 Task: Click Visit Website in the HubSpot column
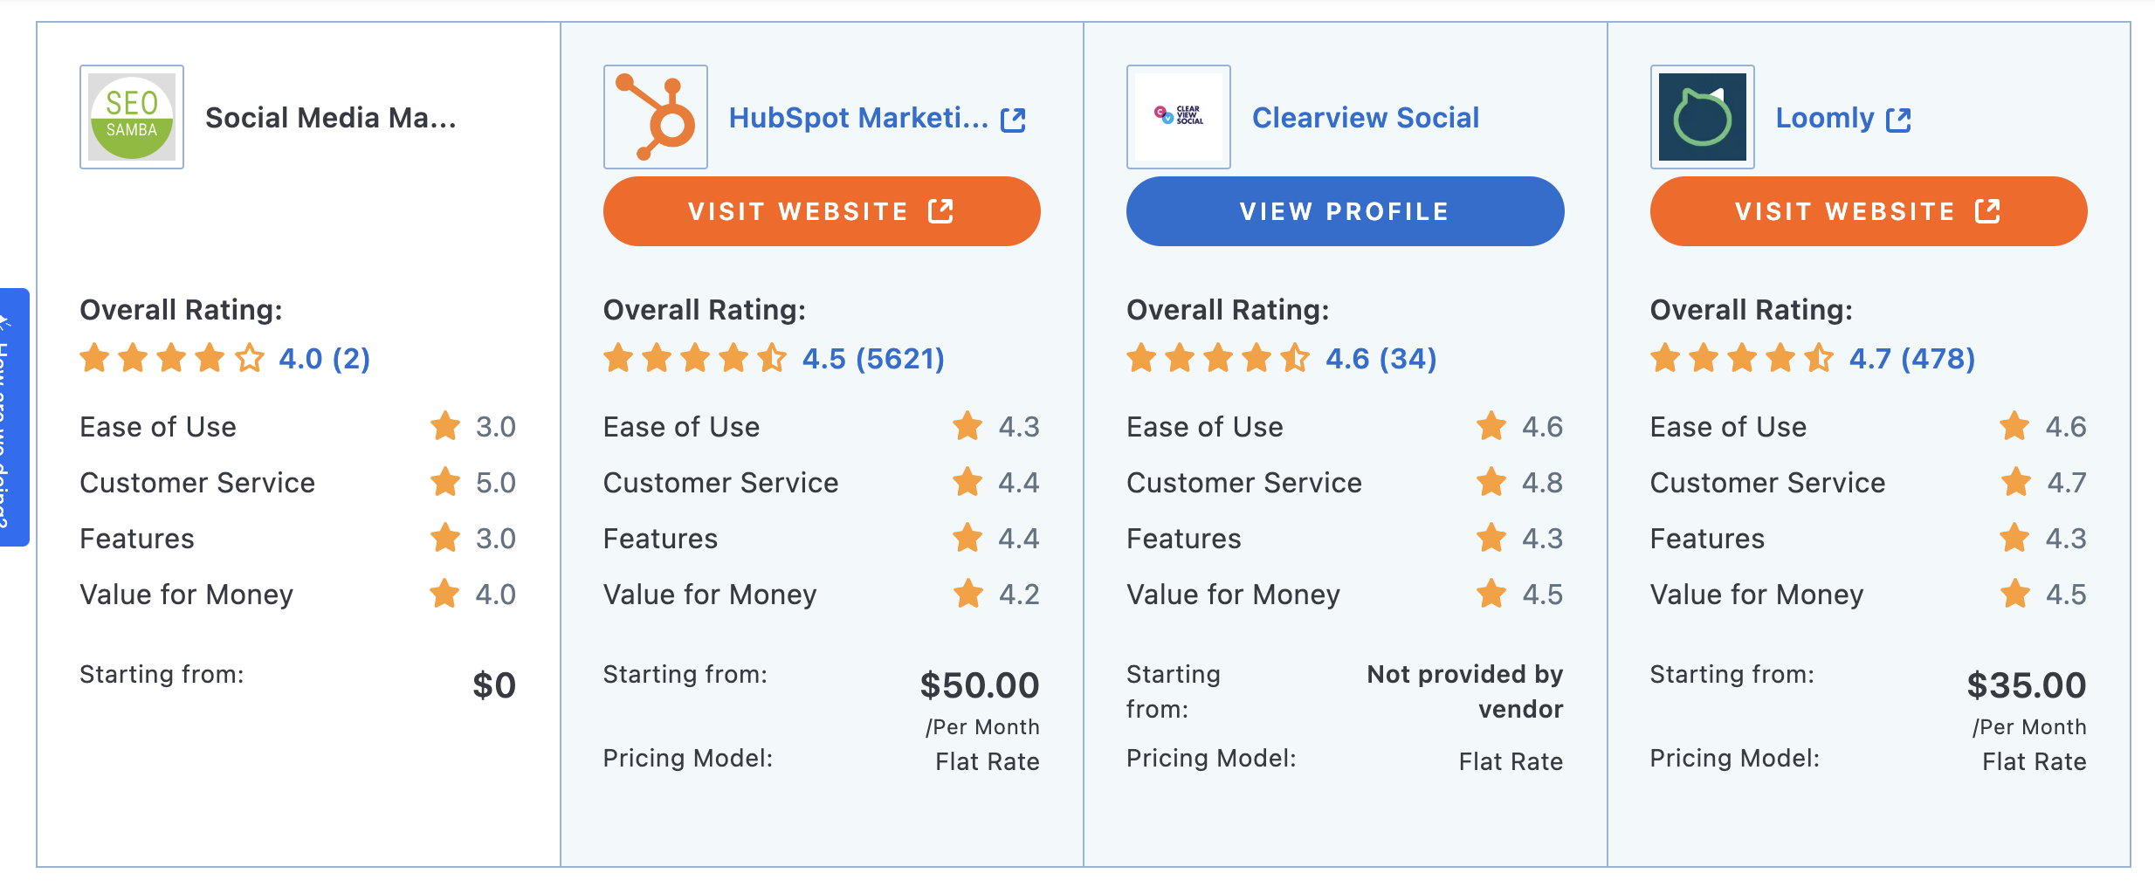(x=821, y=210)
